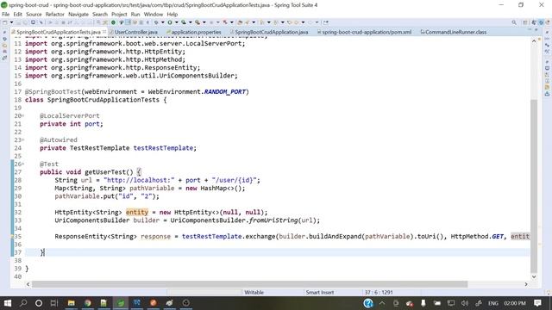Viewport: 552px width, 310px height.
Task: Click the New file toolbar icon
Action: (5, 22)
